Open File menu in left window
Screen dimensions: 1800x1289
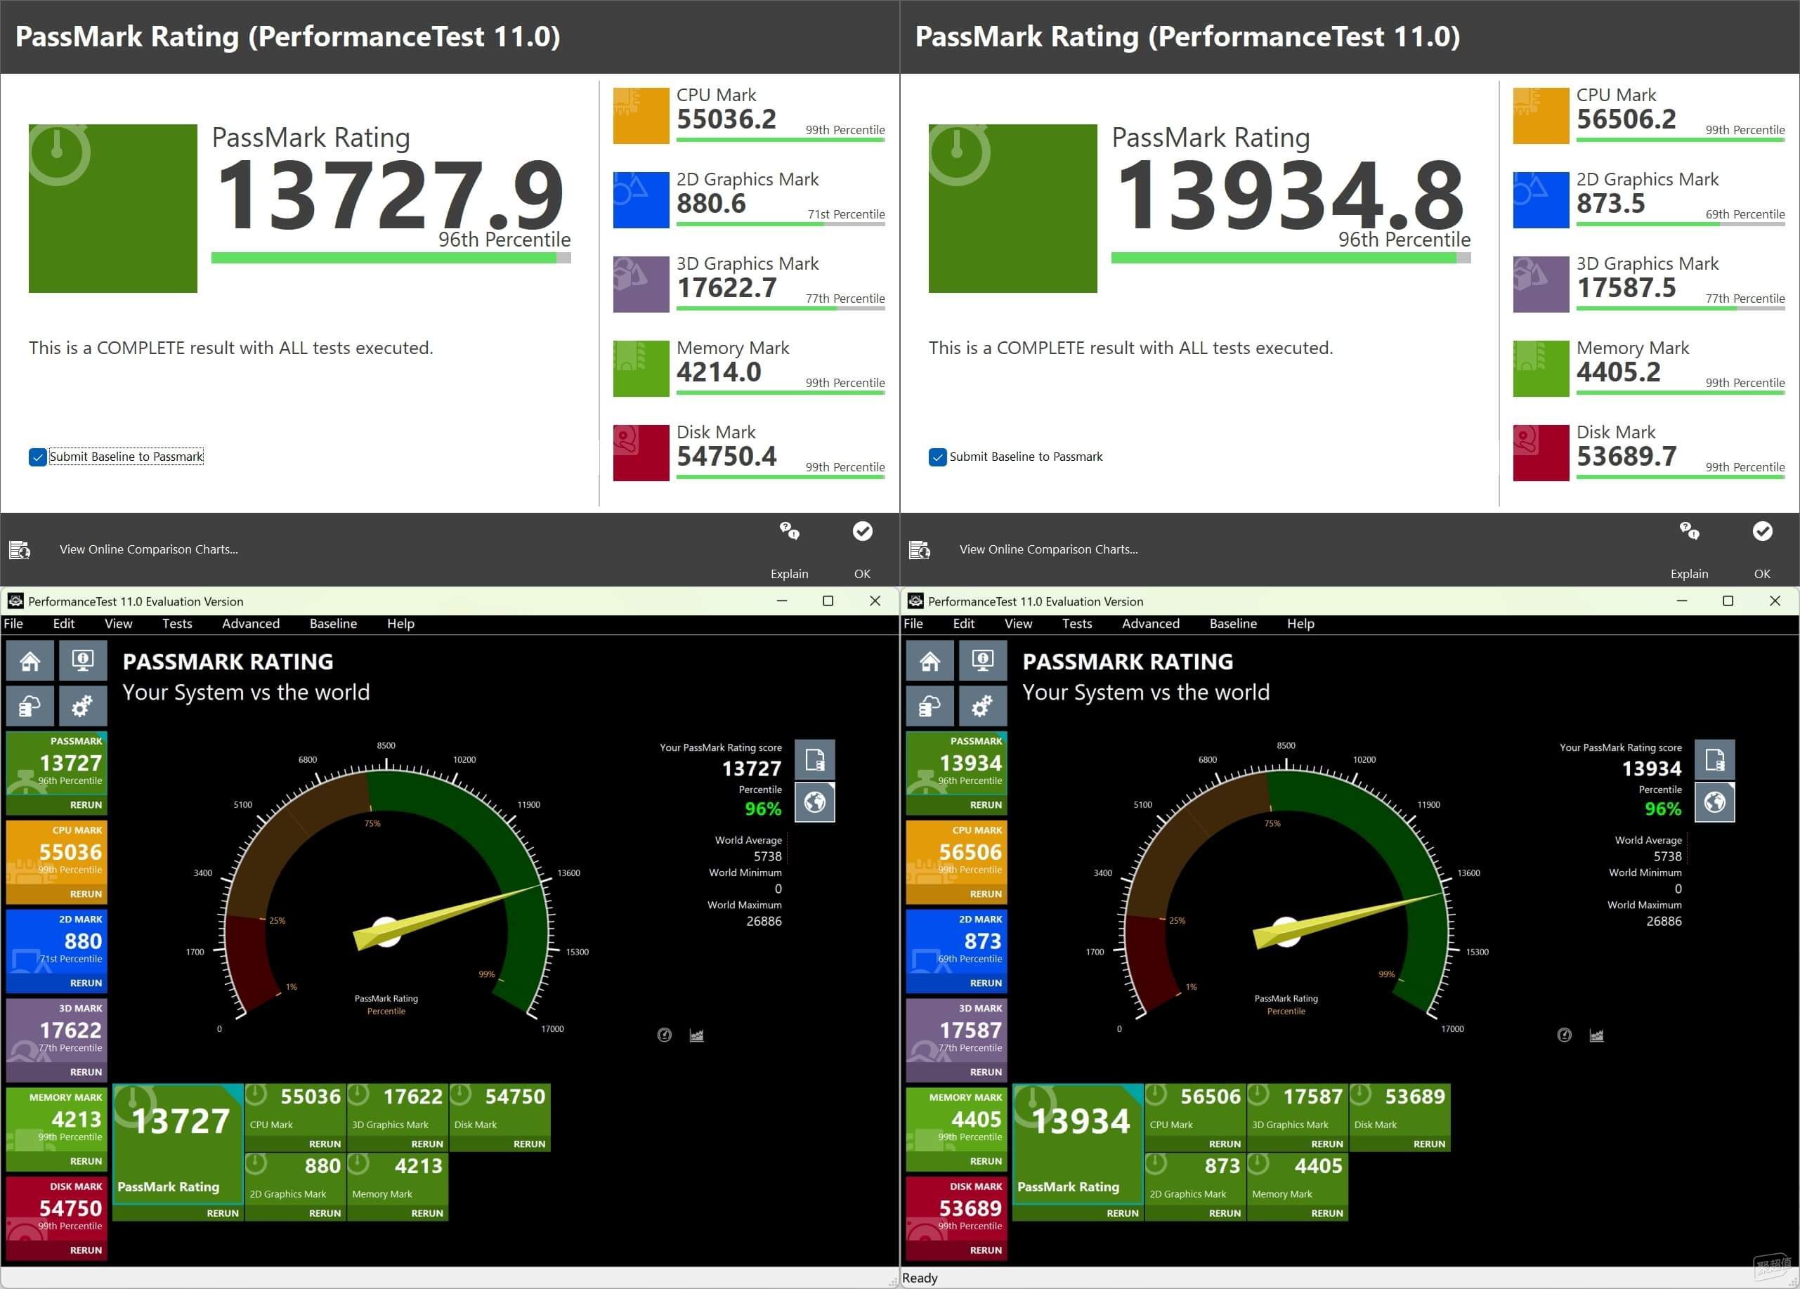[x=13, y=624]
